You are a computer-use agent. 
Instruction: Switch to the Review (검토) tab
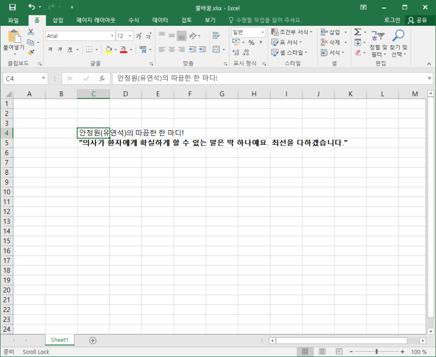[x=187, y=20]
